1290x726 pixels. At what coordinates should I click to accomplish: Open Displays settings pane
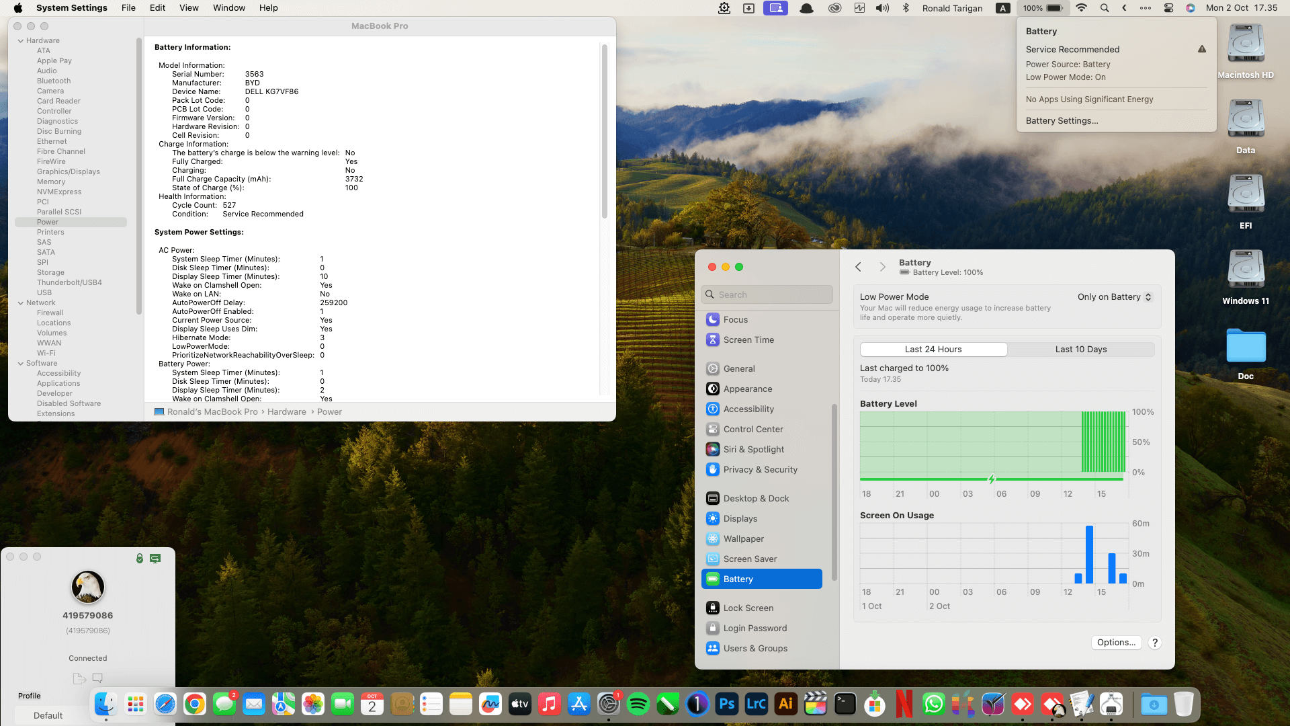point(740,518)
